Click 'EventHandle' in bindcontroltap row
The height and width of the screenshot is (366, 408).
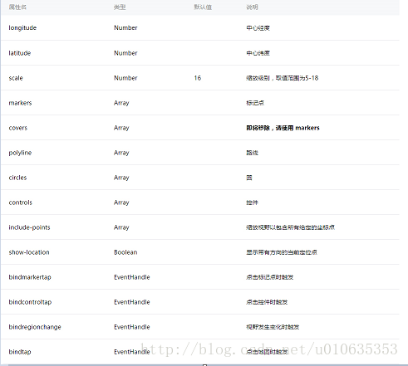tap(132, 302)
